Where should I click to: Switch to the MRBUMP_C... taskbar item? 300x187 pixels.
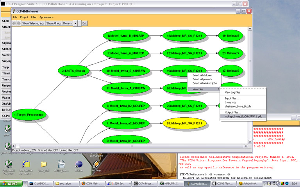pos(170,183)
